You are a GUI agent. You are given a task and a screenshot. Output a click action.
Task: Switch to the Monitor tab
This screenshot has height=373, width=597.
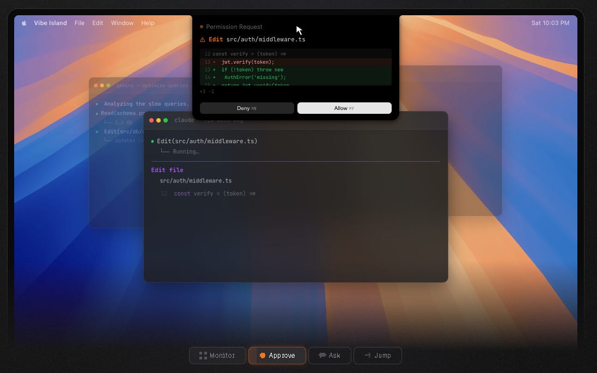[217, 356]
